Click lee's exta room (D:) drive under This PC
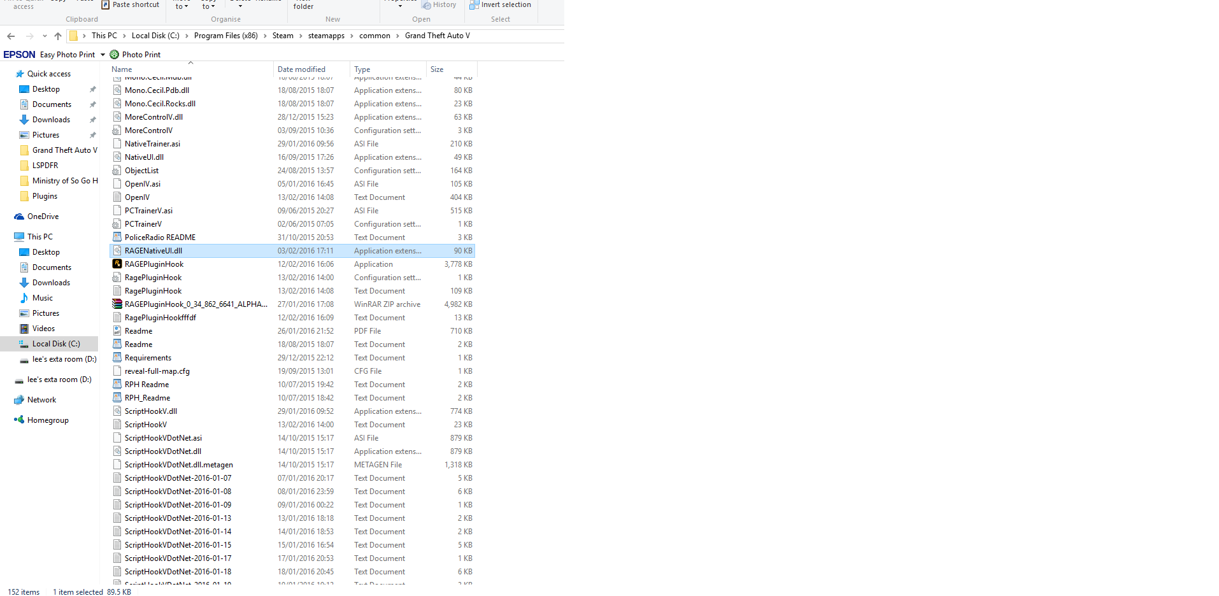Image resolution: width=1219 pixels, height=596 pixels. click(64, 359)
